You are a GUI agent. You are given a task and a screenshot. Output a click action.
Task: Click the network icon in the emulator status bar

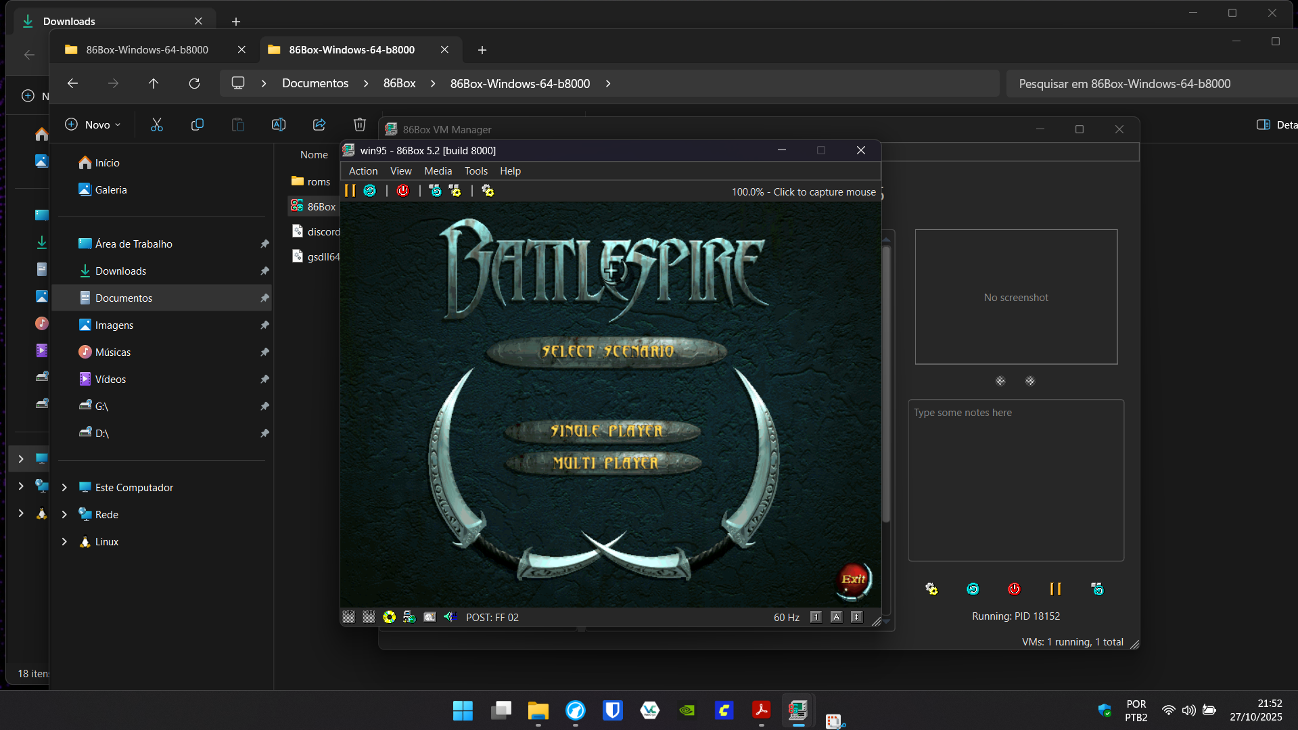click(x=409, y=617)
